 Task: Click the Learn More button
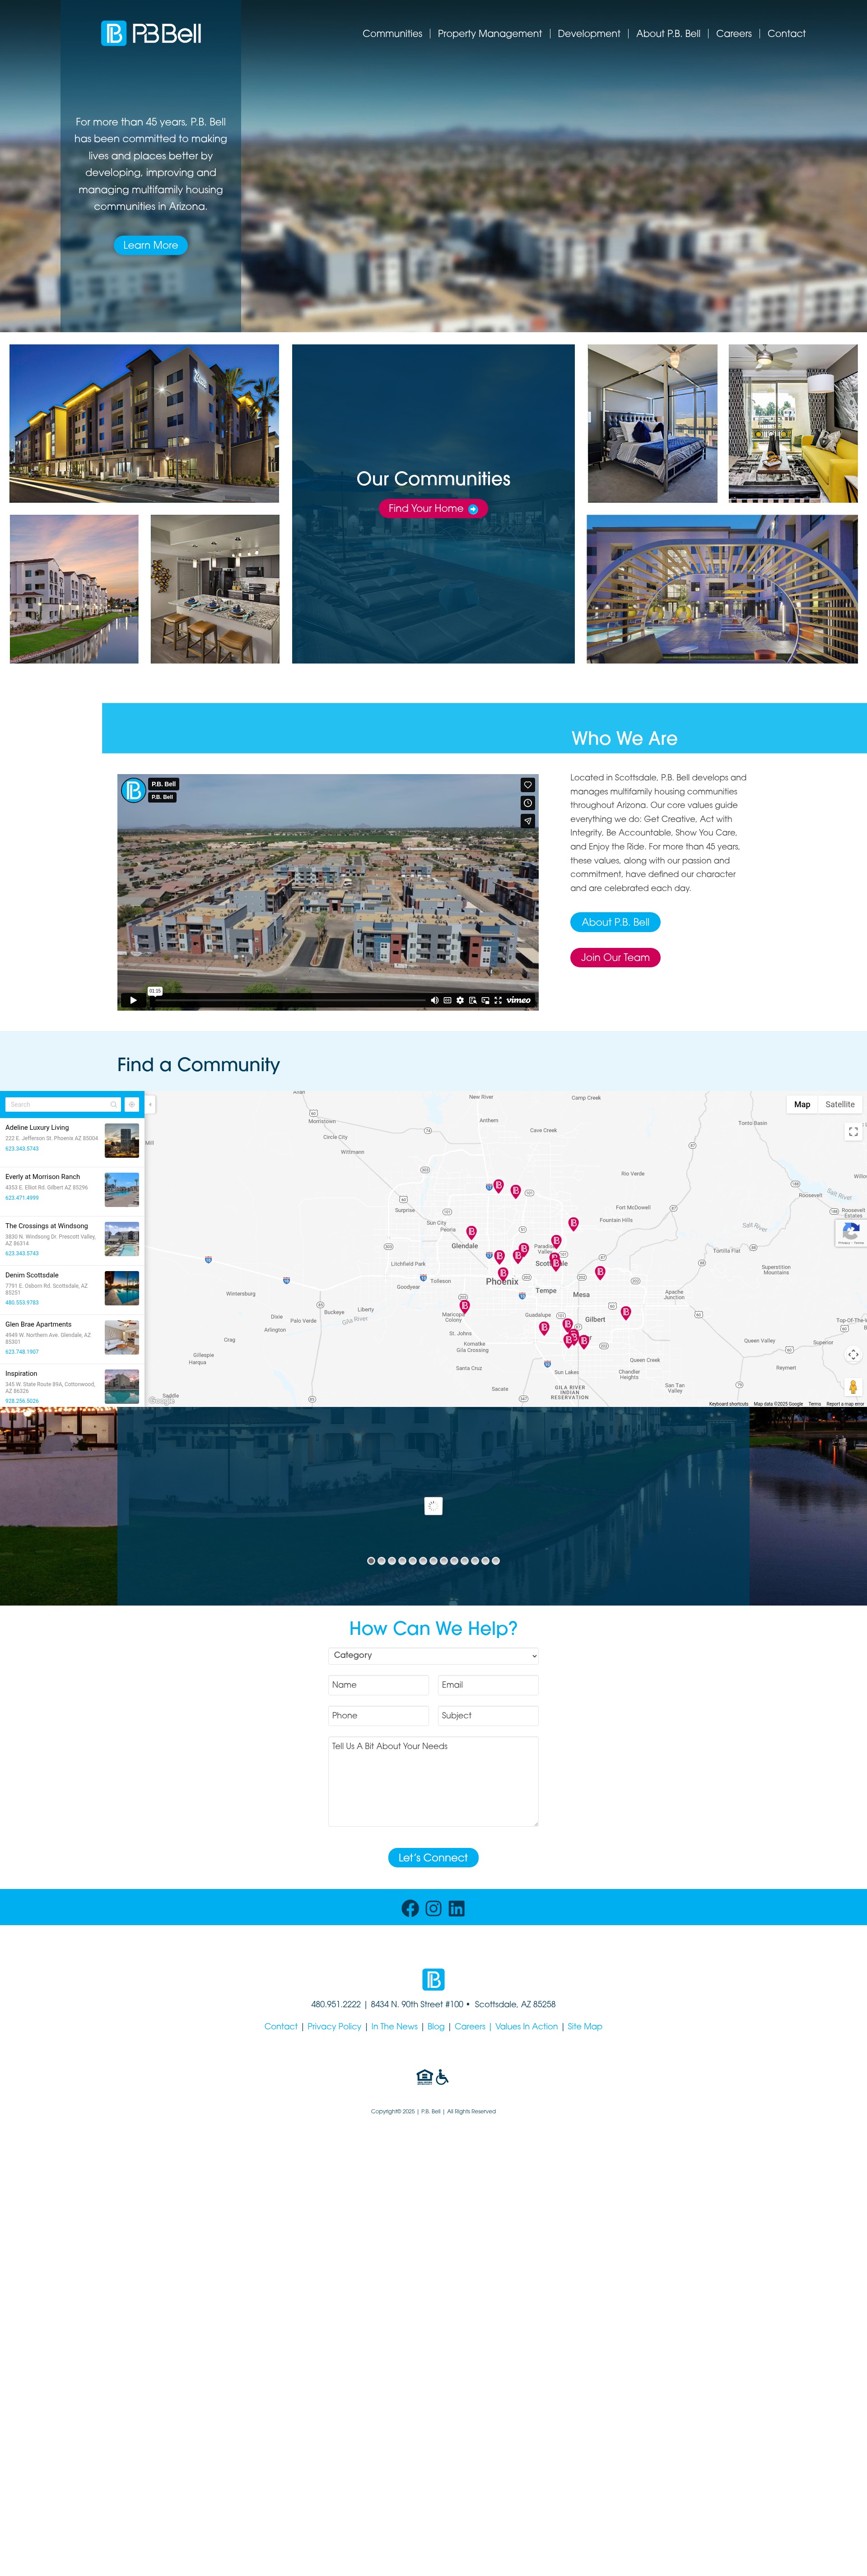click(151, 245)
